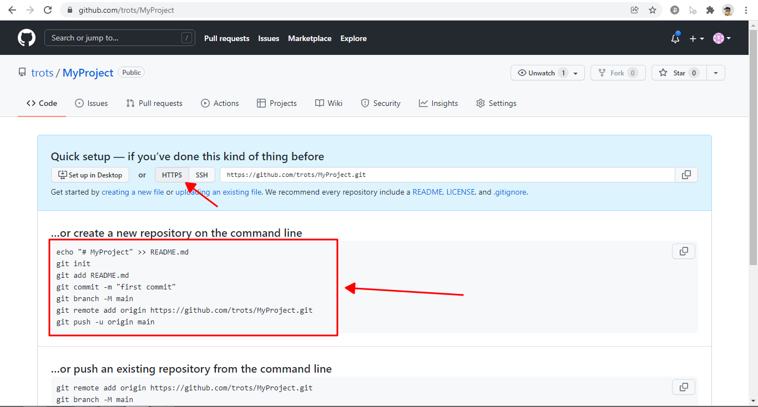Click the watcher count 1 badge
This screenshot has width=758, height=407.
pos(563,73)
